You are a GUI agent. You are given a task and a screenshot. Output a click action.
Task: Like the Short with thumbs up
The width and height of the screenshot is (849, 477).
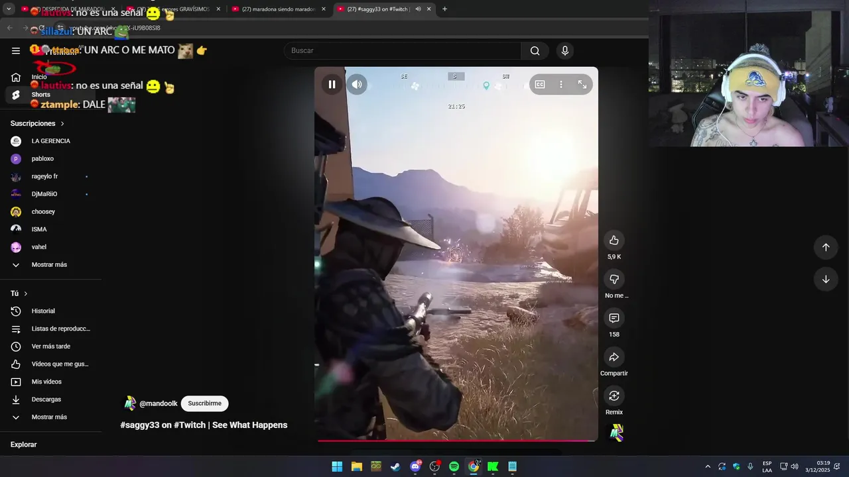coord(614,240)
